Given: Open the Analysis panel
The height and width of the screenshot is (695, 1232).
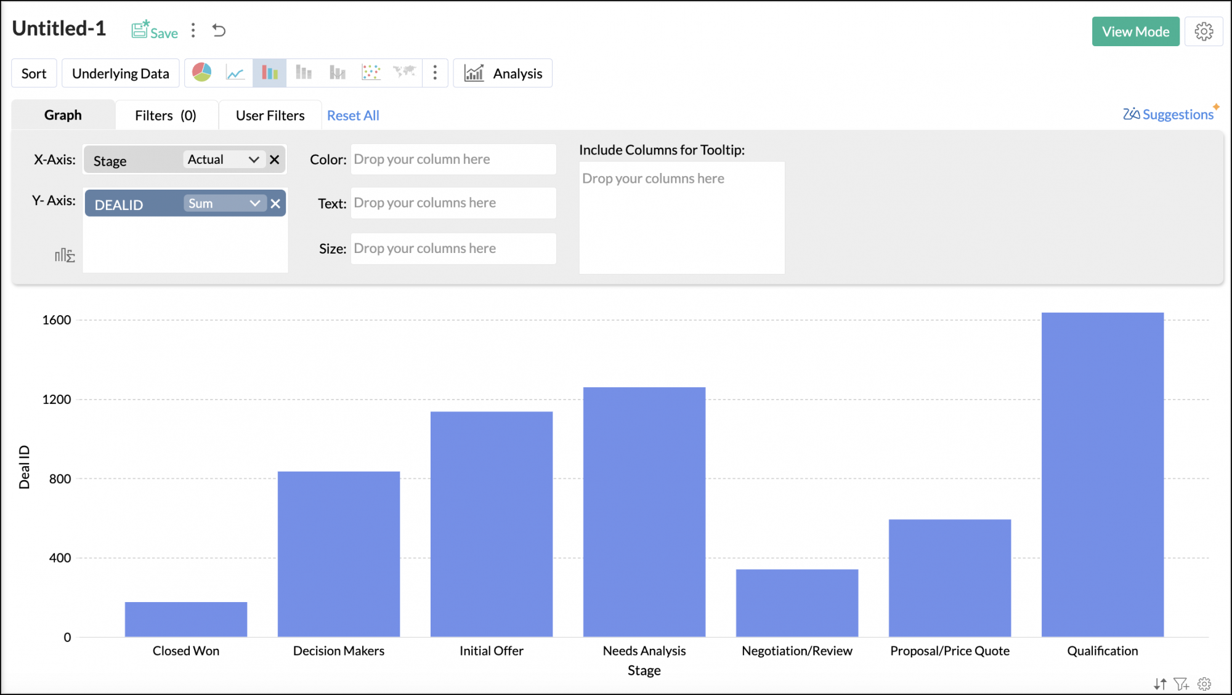Looking at the screenshot, I should (503, 73).
